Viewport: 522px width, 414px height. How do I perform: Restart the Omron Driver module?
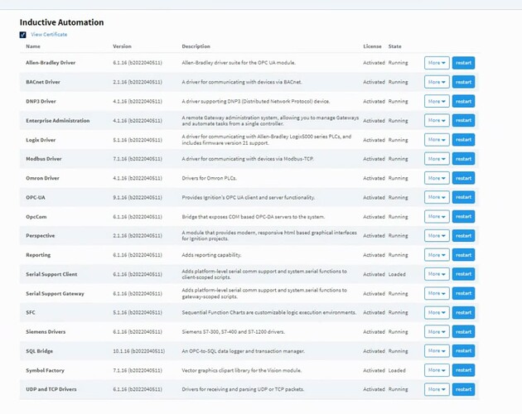pyautogui.click(x=463, y=178)
